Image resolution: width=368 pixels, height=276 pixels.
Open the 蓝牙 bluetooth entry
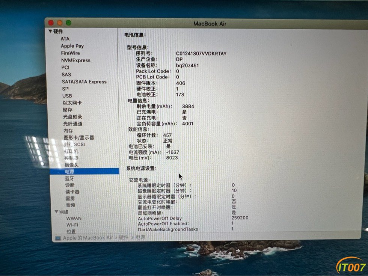point(70,178)
